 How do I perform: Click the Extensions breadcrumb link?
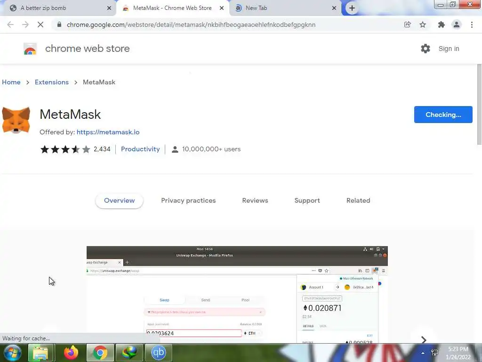point(52,82)
